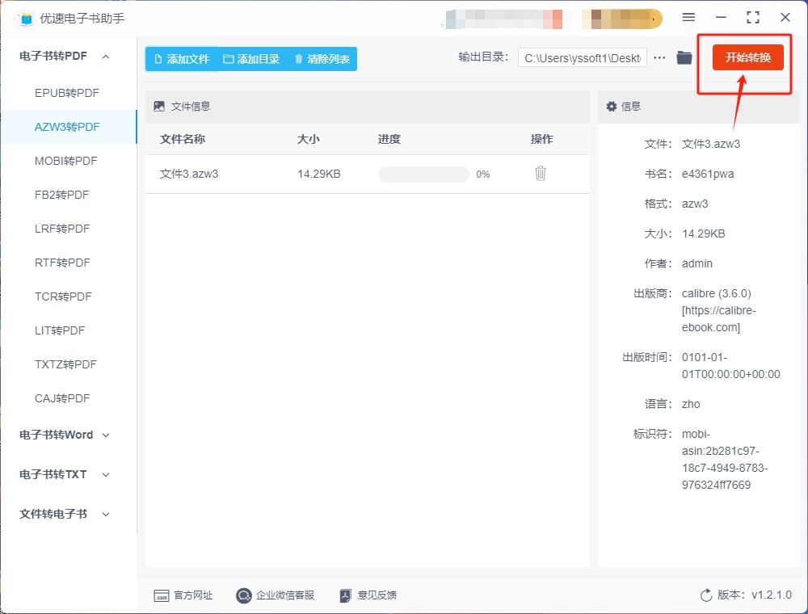Viewport: 808px width, 614px height.
Task: Close the 优速电子书助手 window
Action: (785, 17)
